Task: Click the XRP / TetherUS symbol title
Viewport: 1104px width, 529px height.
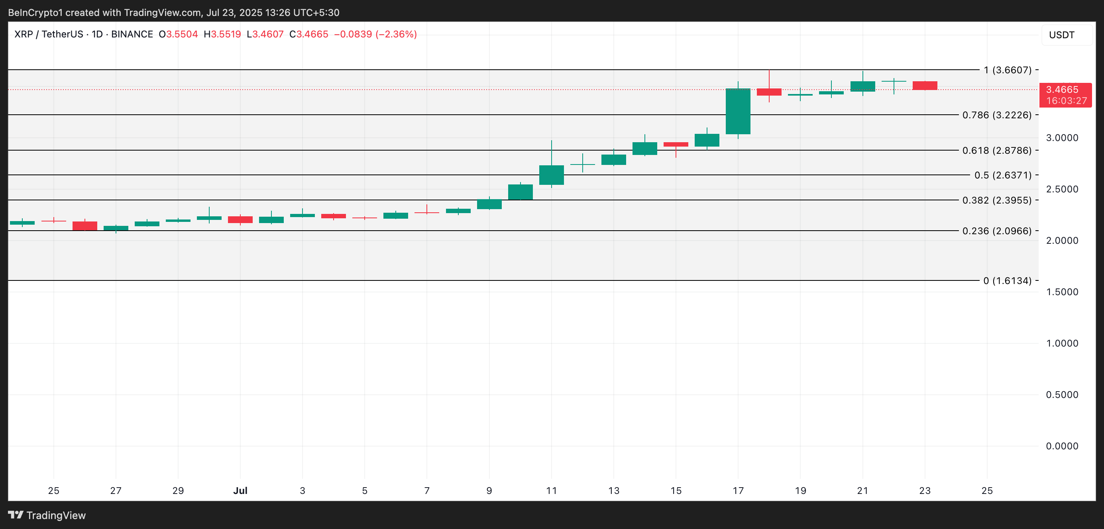Action: tap(49, 34)
